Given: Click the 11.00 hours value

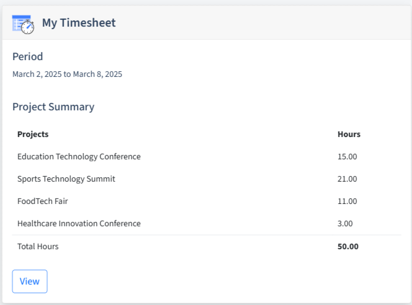Looking at the screenshot, I should tap(347, 201).
